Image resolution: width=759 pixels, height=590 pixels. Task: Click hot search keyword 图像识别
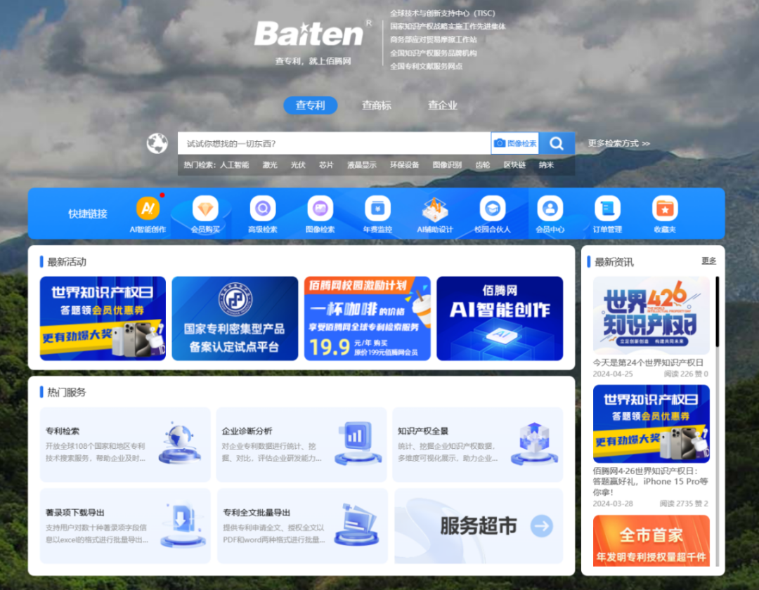(447, 165)
